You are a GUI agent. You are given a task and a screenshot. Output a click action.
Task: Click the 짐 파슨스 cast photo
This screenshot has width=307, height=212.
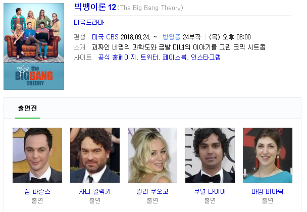pyautogui.click(x=37, y=155)
